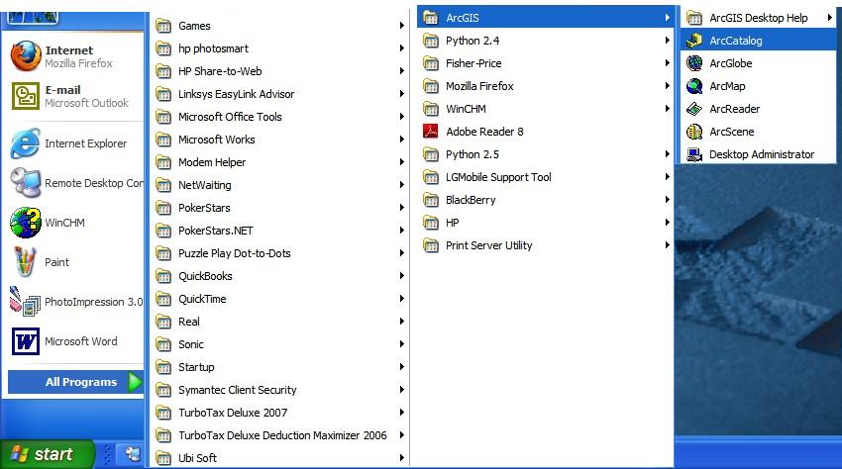Screen dimensions: 842x469
Task: Click the PhotoImpression 3.0 icon
Action: click(24, 302)
